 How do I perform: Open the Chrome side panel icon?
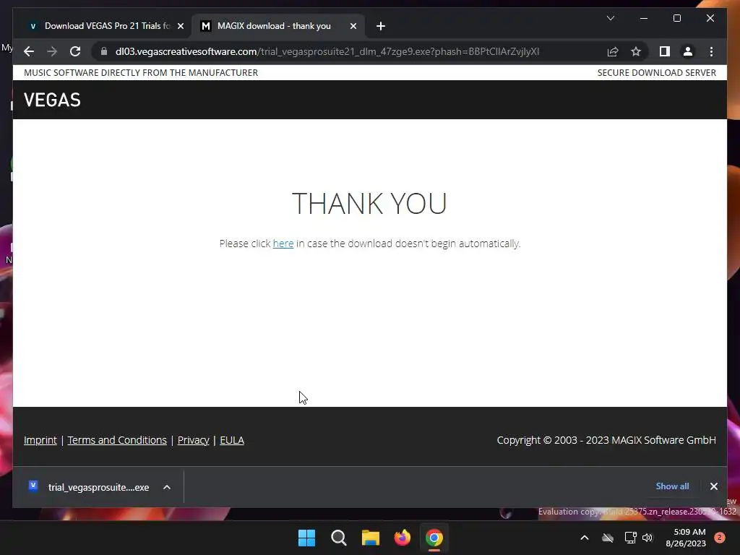665,51
